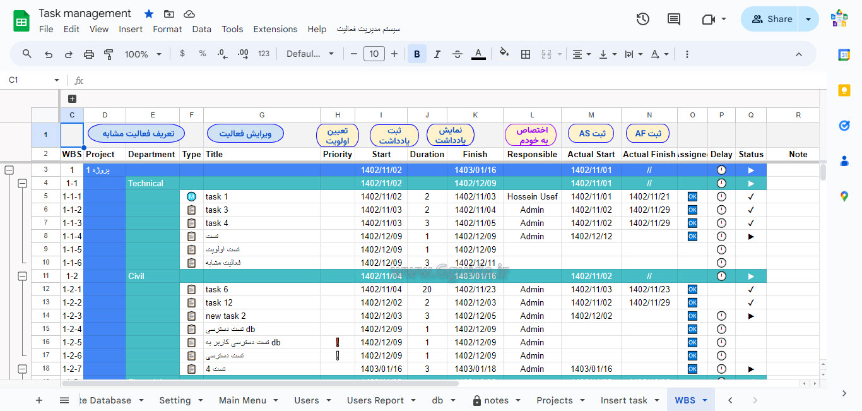Click the font size input field
862x411 pixels.
click(x=374, y=54)
